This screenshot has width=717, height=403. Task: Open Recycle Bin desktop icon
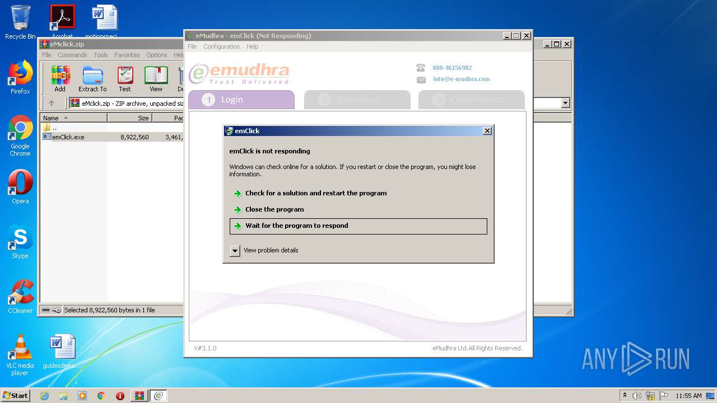coord(20,22)
